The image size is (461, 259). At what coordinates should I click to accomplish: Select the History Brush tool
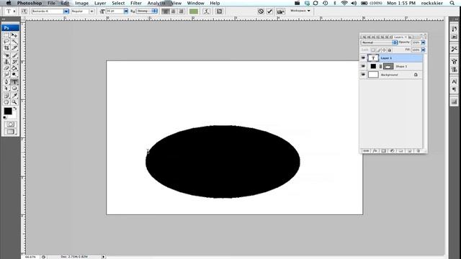(x=14, y=62)
